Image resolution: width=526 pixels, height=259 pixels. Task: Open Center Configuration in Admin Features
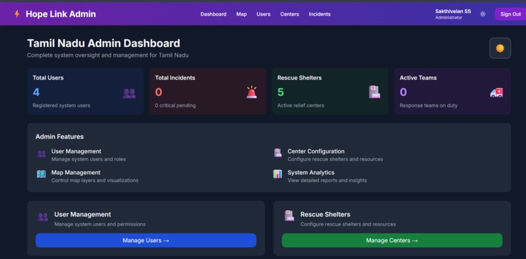(316, 151)
